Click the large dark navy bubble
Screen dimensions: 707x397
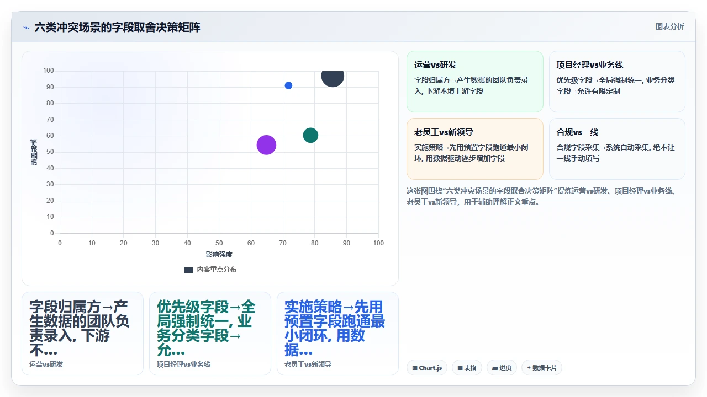tap(333, 77)
